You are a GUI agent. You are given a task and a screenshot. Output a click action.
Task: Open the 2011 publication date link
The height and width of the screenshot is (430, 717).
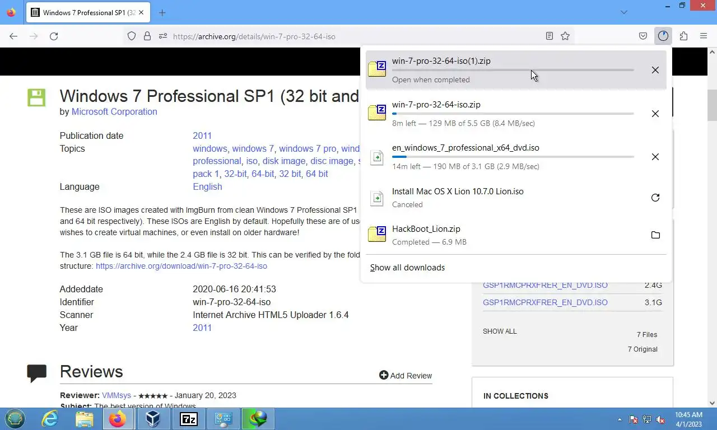click(202, 135)
